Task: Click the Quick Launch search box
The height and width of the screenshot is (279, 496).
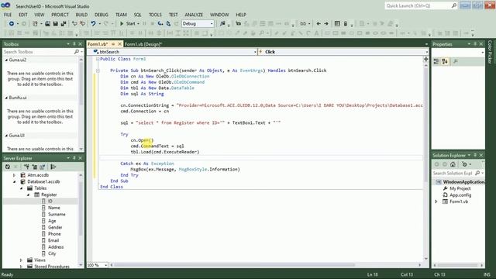Action: point(421,5)
